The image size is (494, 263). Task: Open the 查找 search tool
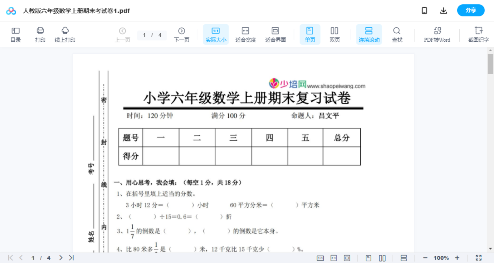click(397, 34)
